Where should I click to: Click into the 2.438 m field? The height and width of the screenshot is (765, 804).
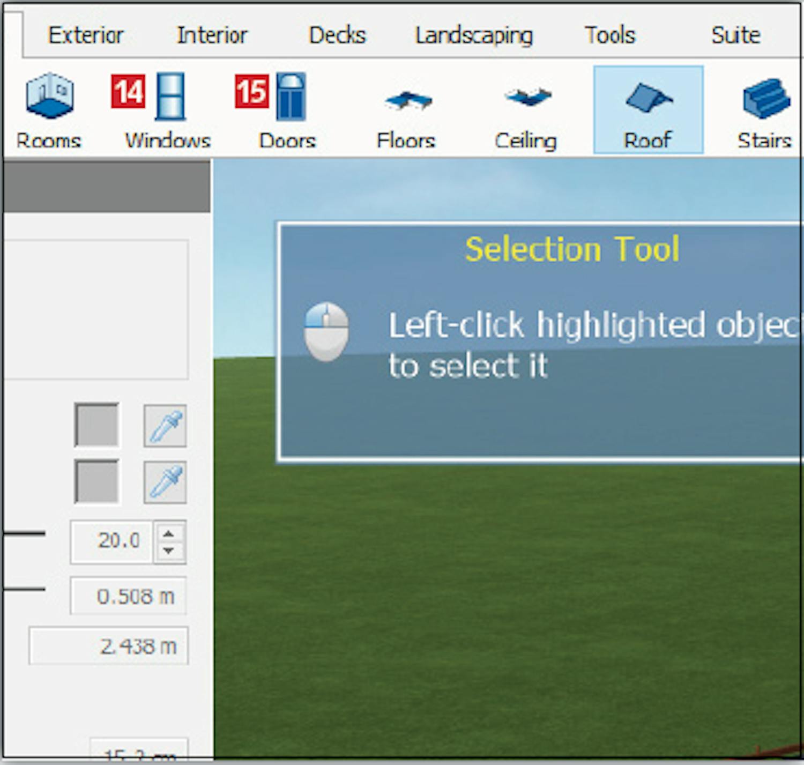(x=109, y=646)
